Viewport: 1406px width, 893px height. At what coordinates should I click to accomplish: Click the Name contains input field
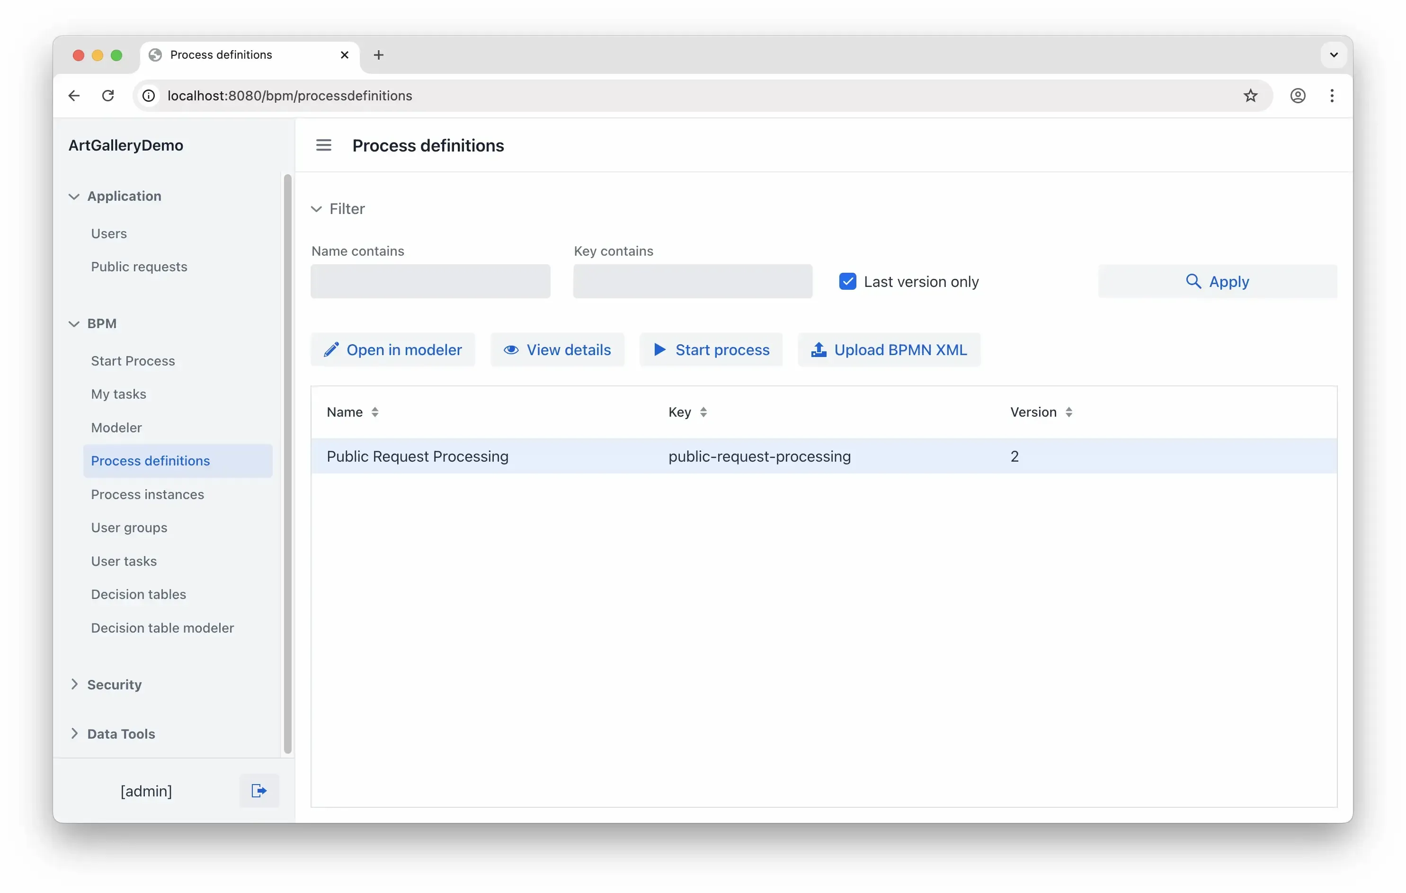pos(430,282)
